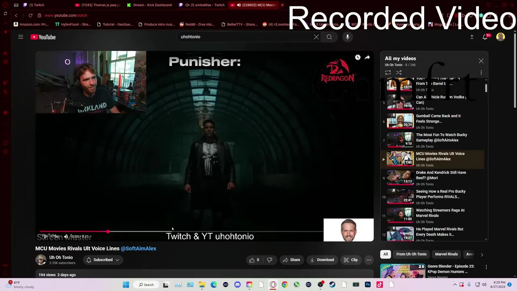This screenshot has height=291, width=517.
Task: Play He Played Marvel Rivals But Every Death video
Action: 432,234
